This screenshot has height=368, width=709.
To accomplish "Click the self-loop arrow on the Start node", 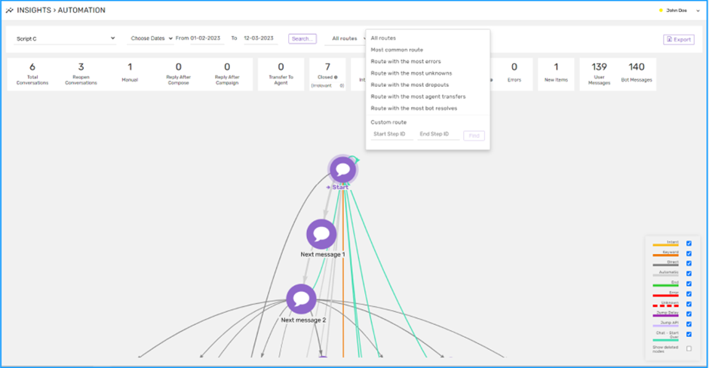I will click(x=355, y=159).
